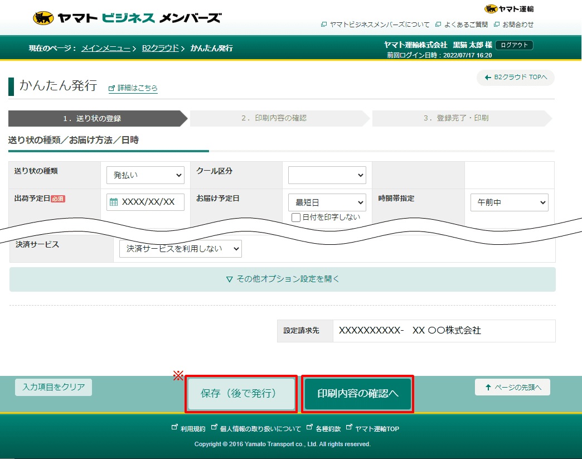Go to B2クラウド breadcrumb
The height and width of the screenshot is (459, 582).
(x=161, y=49)
